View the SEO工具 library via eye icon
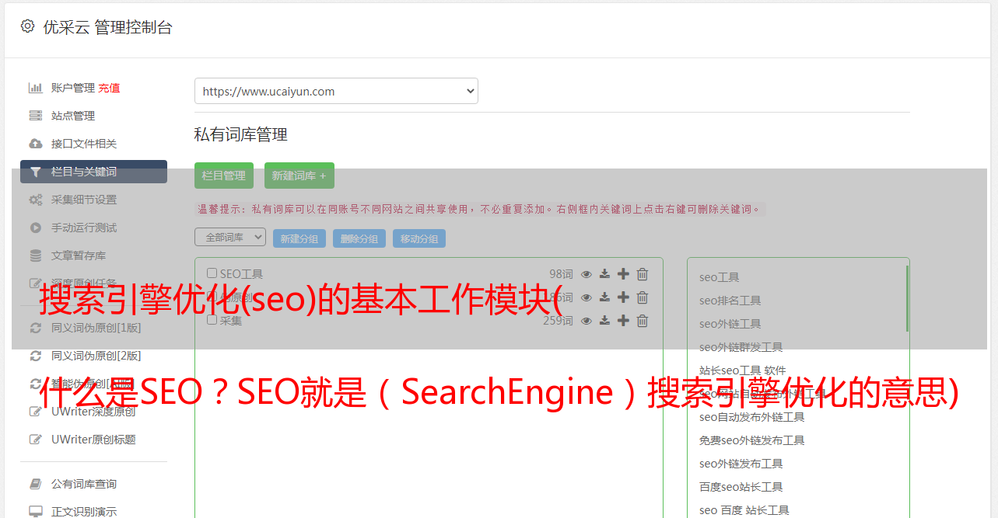The height and width of the screenshot is (518, 998). tap(587, 274)
